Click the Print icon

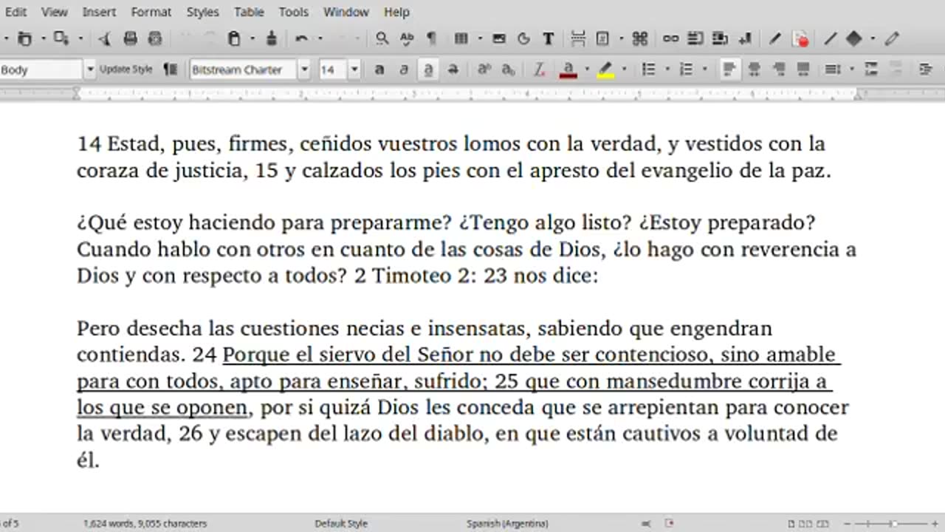coord(131,39)
